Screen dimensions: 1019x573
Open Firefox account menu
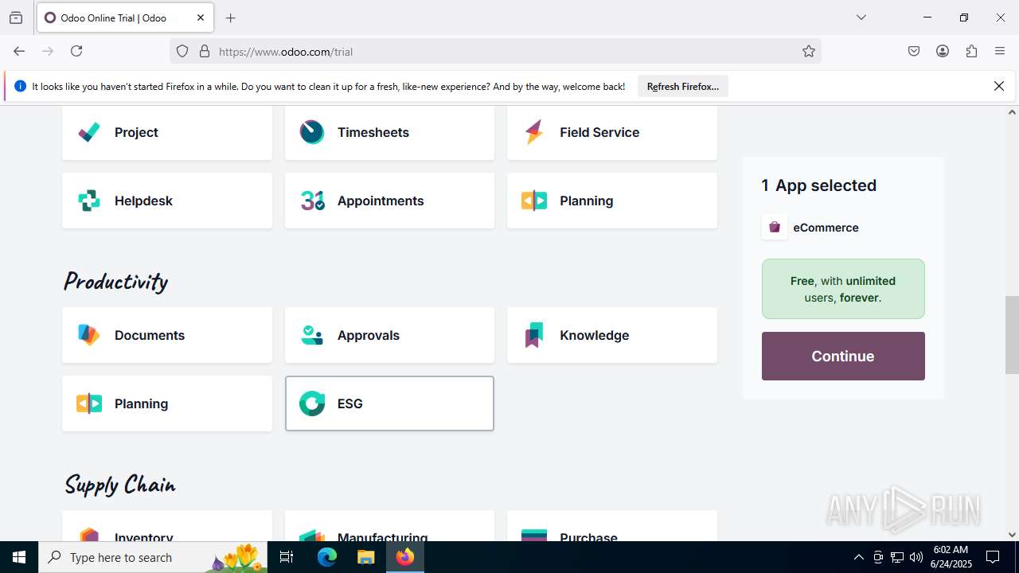pos(943,51)
